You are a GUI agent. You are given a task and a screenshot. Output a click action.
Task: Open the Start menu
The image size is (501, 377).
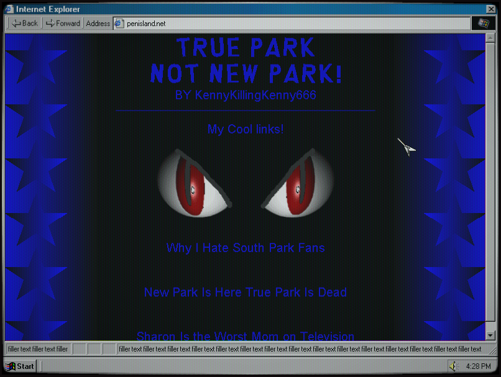20,366
